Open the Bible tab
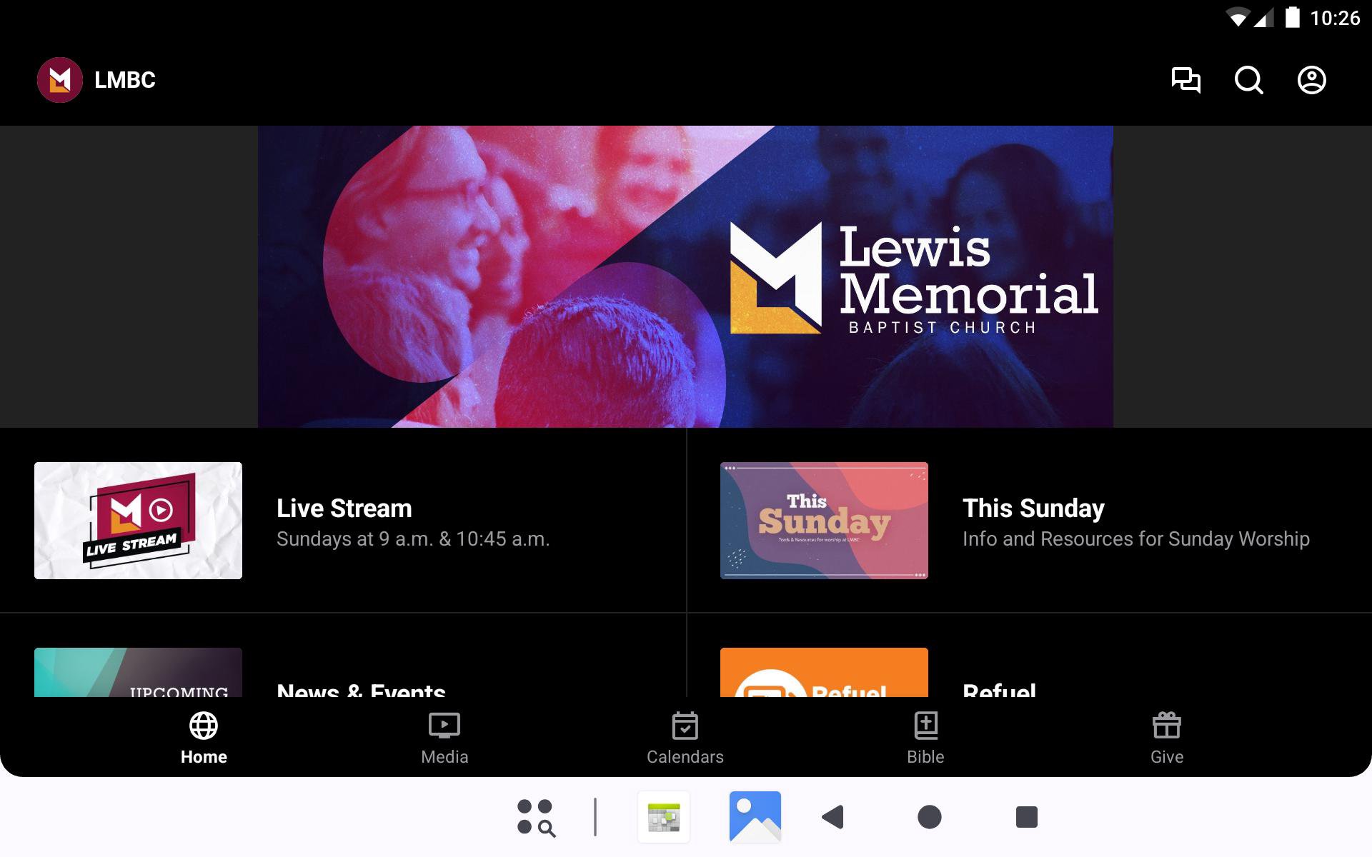 point(925,738)
